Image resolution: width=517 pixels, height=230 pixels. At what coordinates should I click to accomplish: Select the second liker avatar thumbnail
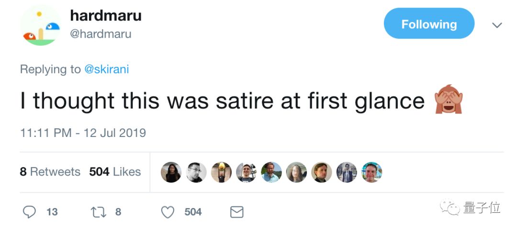[x=196, y=172]
